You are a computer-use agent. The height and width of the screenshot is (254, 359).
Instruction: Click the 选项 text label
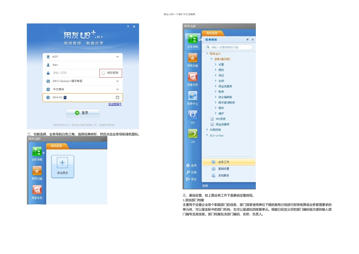click(x=194, y=165)
